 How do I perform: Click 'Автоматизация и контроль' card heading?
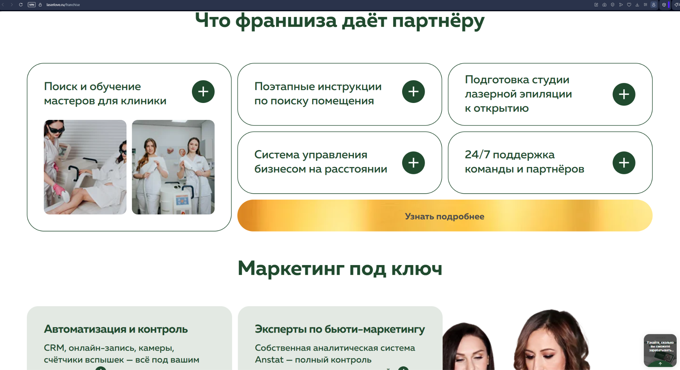(116, 329)
